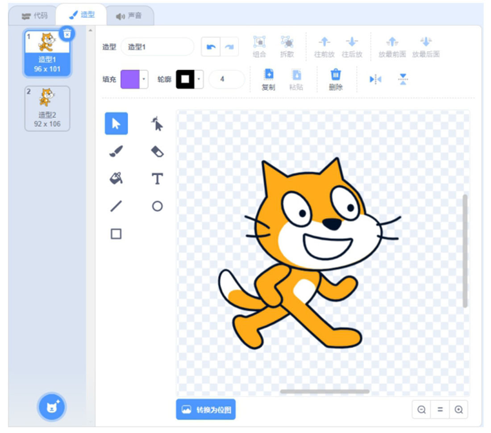
Task: Open the outline color dropdown
Action: coord(199,79)
